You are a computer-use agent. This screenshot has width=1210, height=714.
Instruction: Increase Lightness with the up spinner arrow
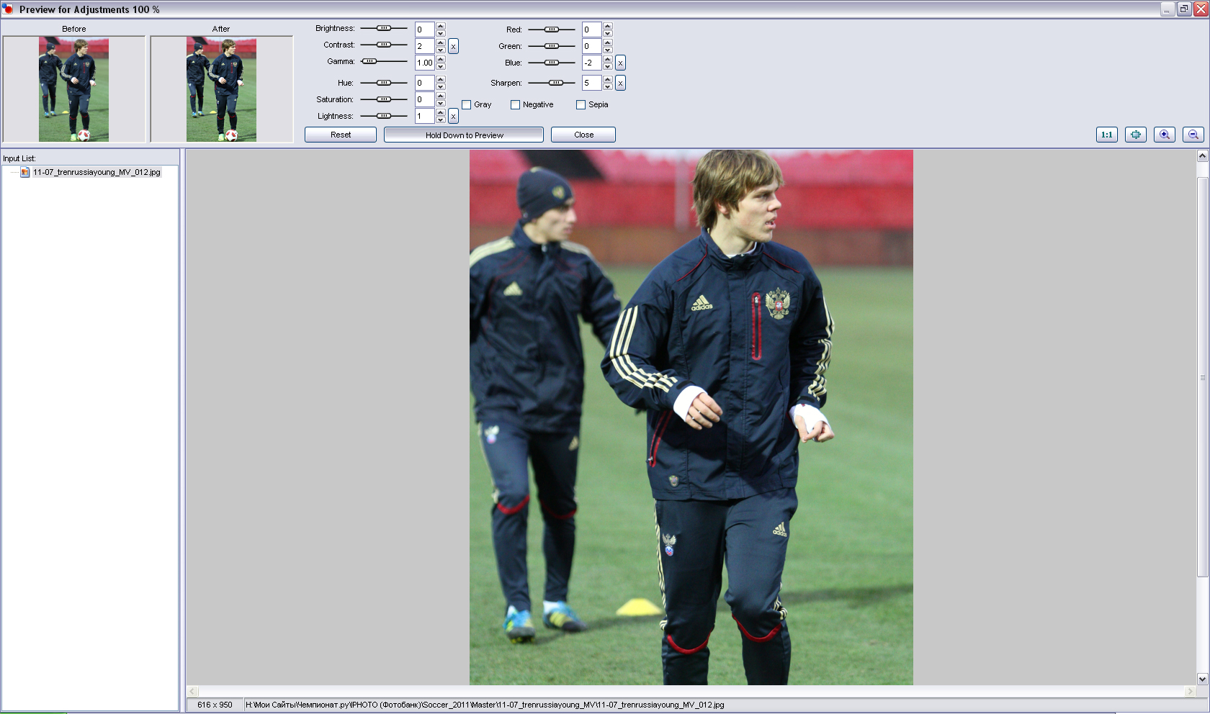click(x=441, y=112)
